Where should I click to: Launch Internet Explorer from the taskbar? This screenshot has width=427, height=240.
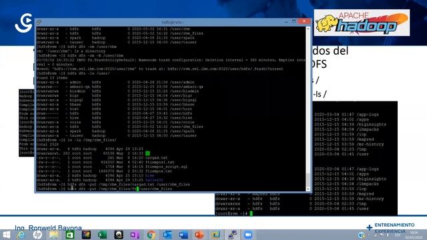click(21, 235)
